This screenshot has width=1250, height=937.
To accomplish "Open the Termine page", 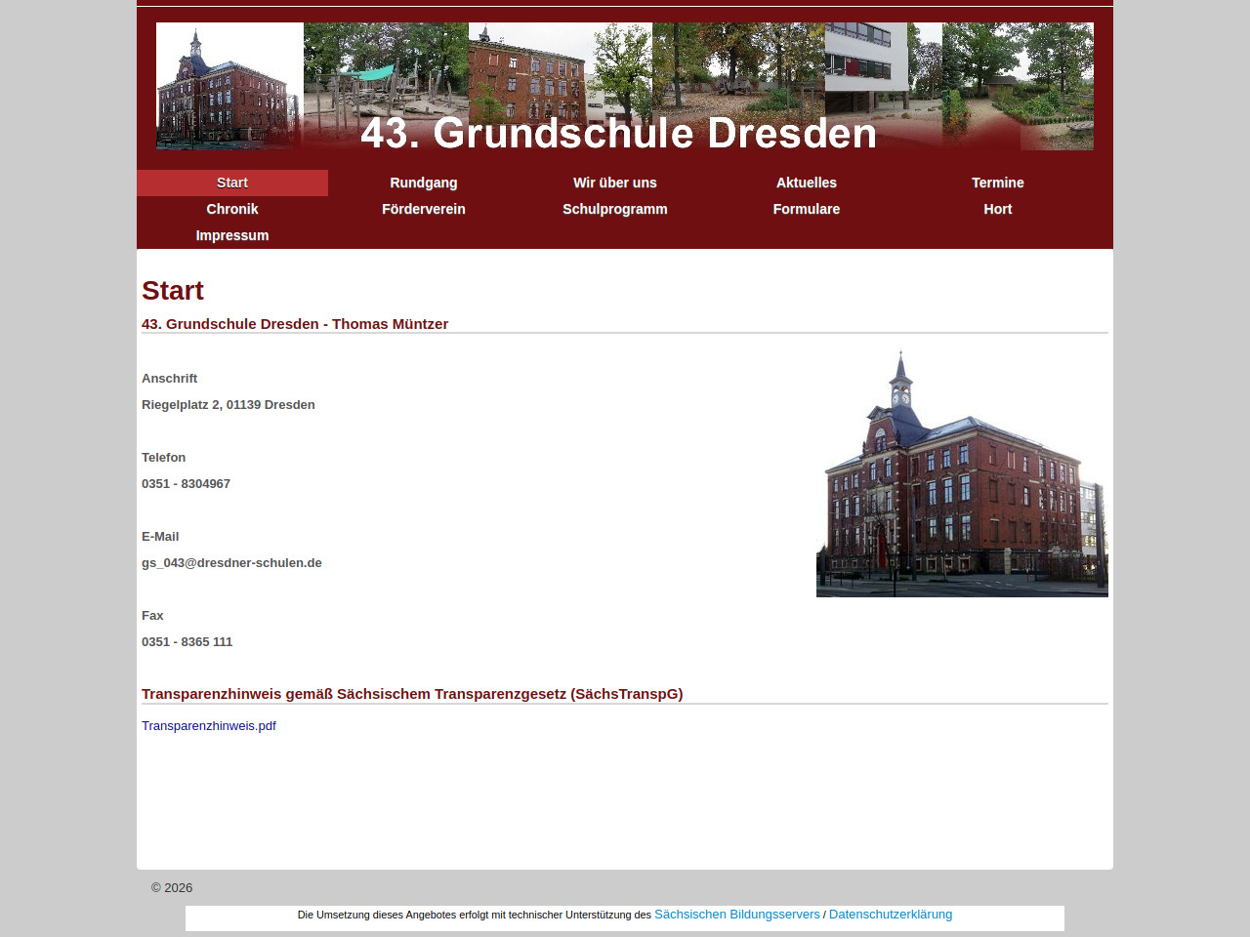I will tap(998, 183).
